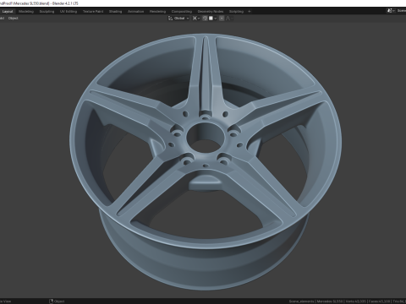Toggle the snapping magnet icon

(x=205, y=19)
